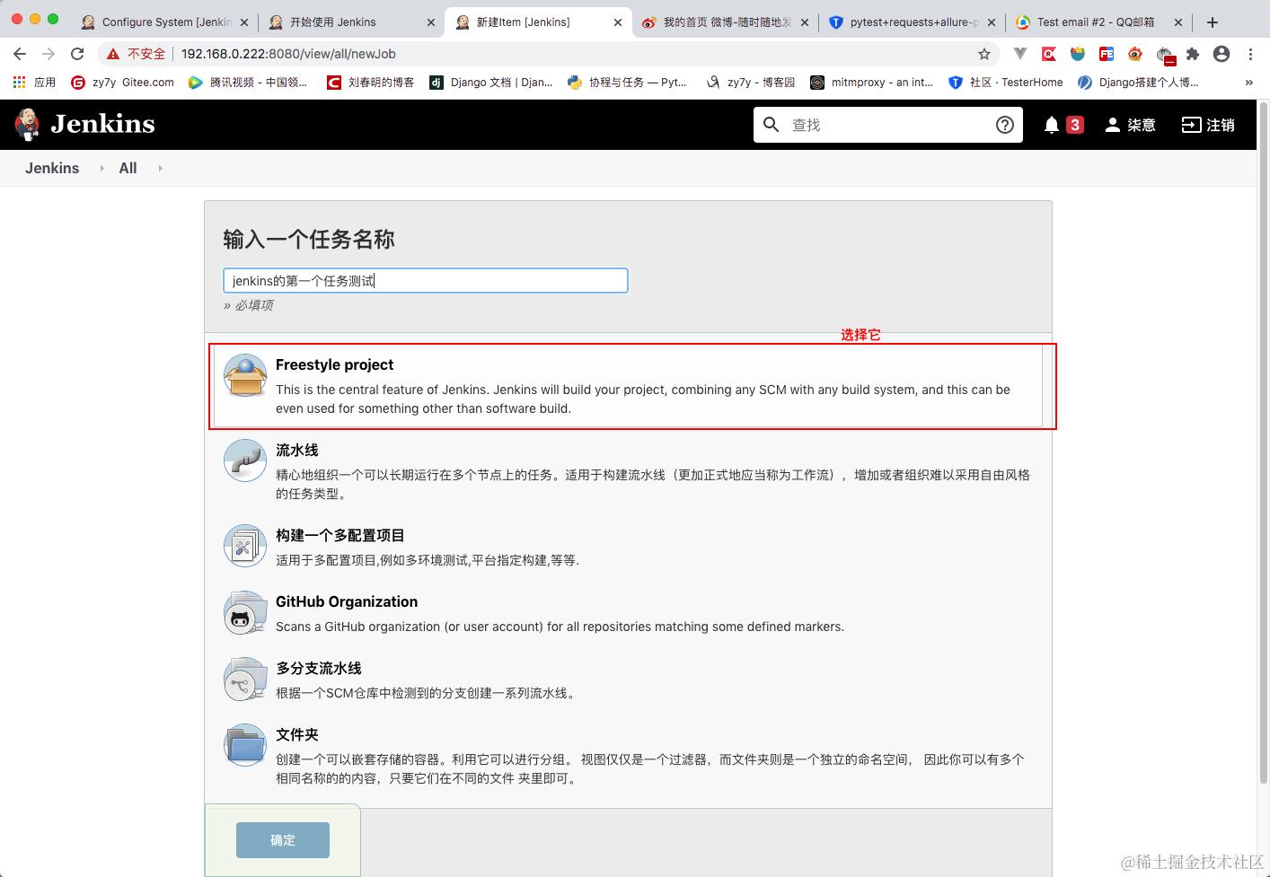This screenshot has height=877, width=1270.
Task: Switch to Configure System browser tab
Action: point(166,22)
